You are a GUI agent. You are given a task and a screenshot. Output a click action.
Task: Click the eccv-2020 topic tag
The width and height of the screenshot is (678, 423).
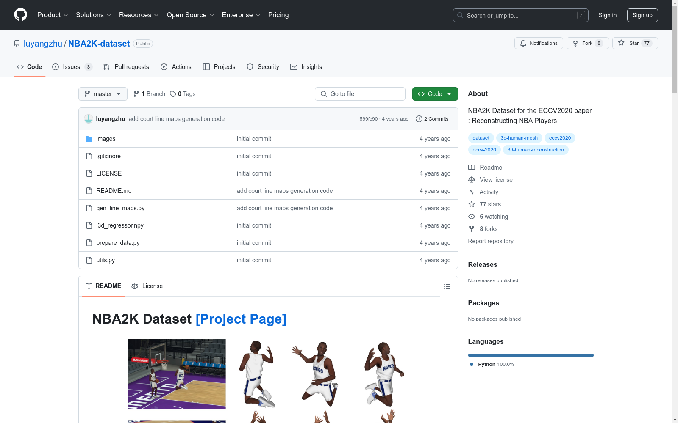click(x=484, y=150)
